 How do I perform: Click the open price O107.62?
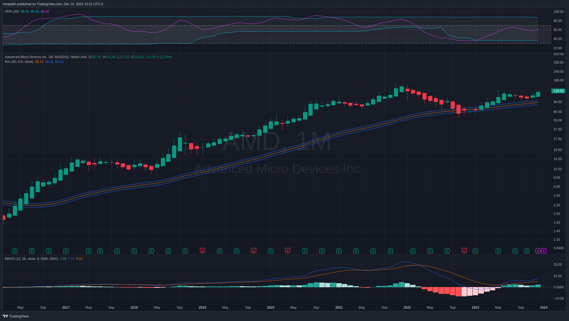tap(95, 57)
